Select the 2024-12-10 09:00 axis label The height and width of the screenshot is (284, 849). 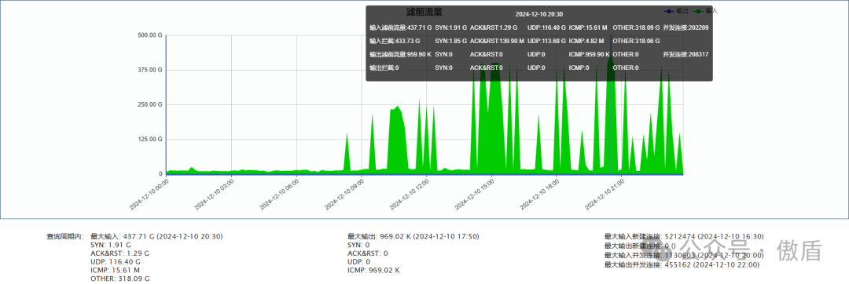point(344,195)
